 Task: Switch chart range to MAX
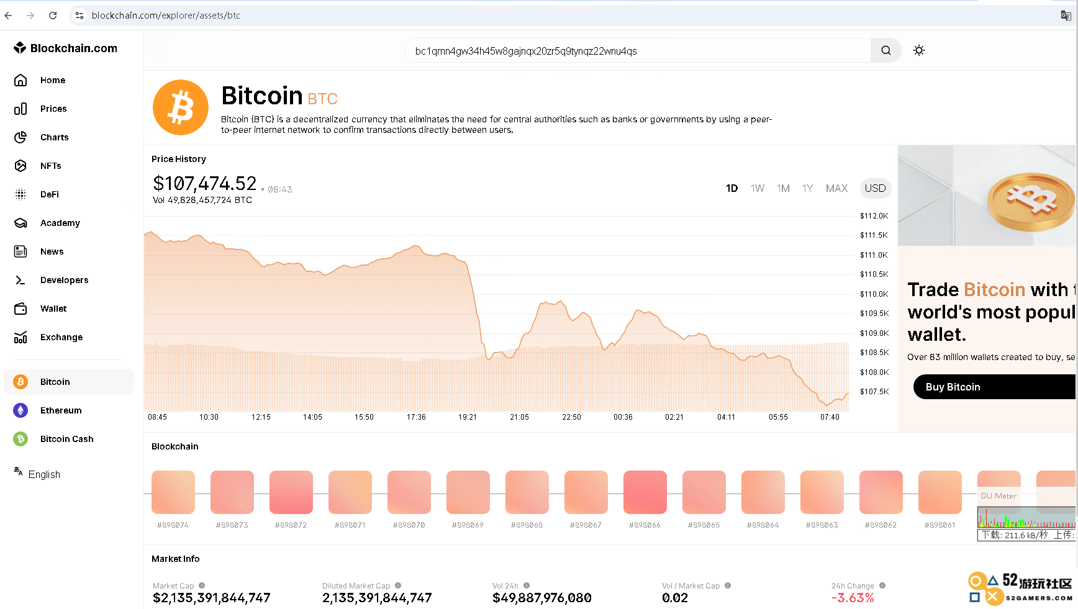click(836, 188)
